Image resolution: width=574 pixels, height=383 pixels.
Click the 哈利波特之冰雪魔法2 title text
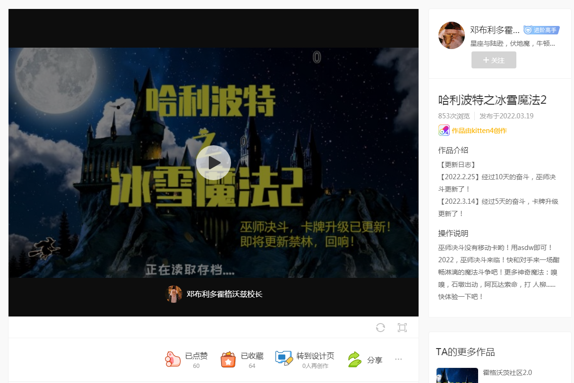coord(492,100)
